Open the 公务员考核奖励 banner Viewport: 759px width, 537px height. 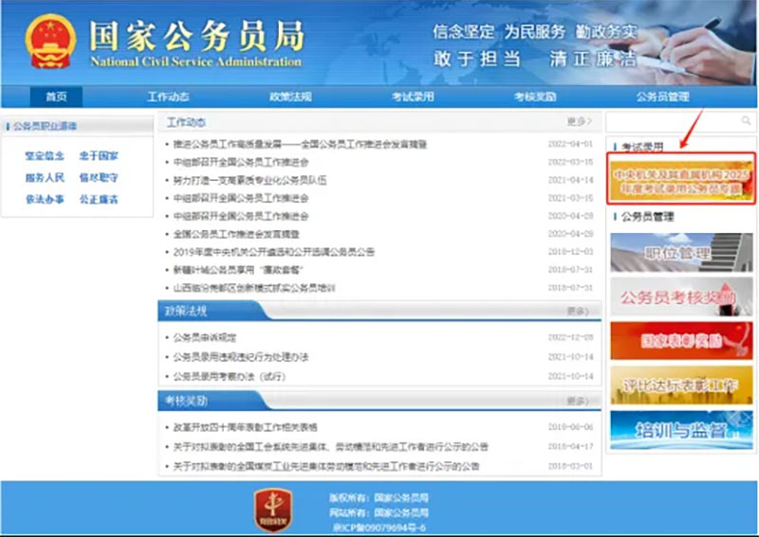[681, 296]
